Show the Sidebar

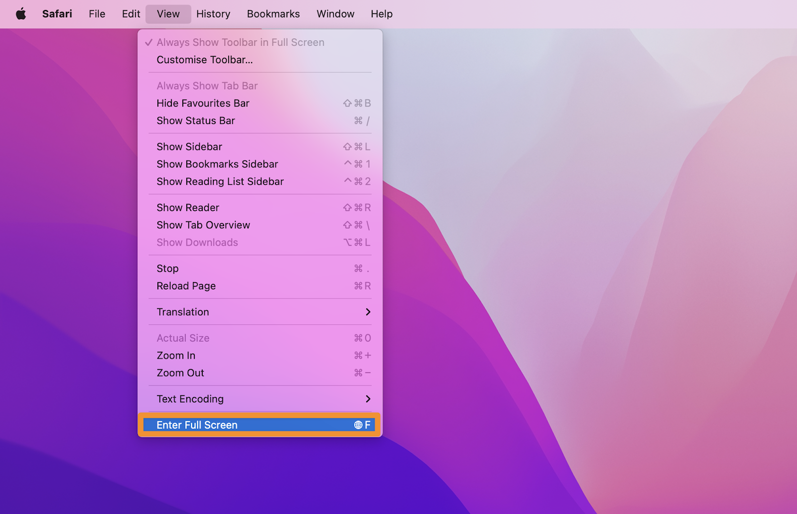tap(189, 146)
